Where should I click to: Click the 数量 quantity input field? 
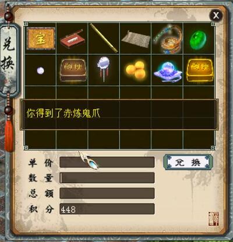point(107,178)
